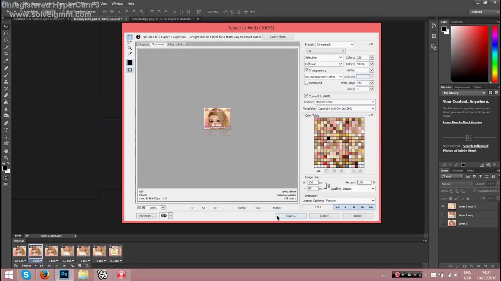Open IMVU from the taskbar
Viewport: 501px width, 281px height.
102,274
